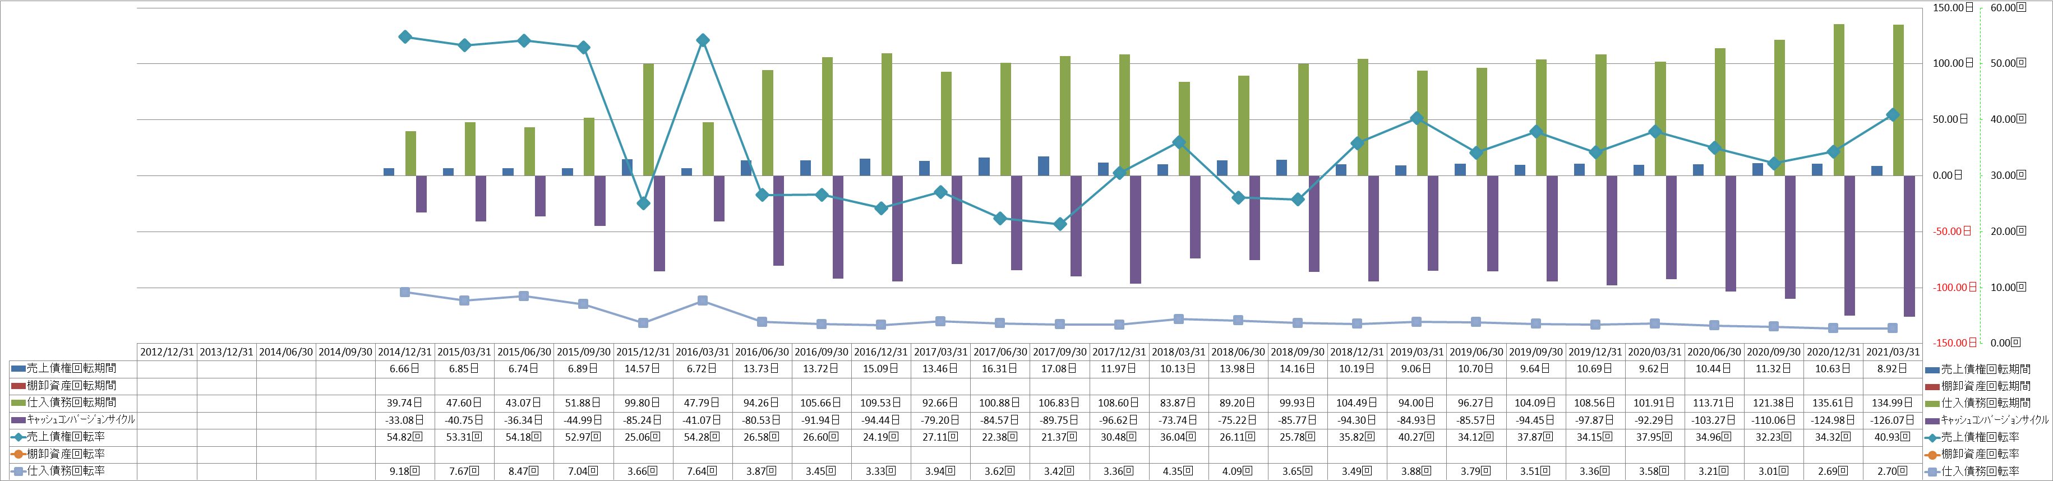Click 仕入債務回転期間 in the right-side legend
Screen dimensions: 2053x481
click(x=1978, y=404)
